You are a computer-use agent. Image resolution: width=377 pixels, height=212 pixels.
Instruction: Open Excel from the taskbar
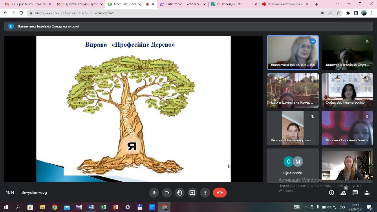[103, 207]
